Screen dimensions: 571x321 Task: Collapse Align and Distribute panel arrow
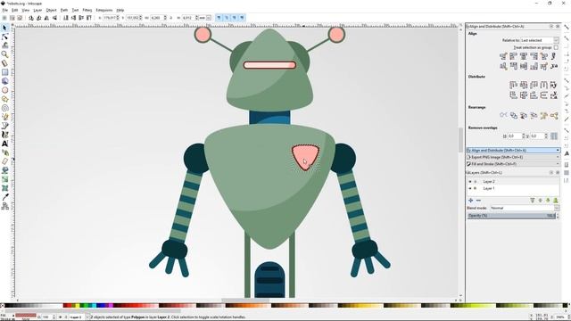coord(558,151)
